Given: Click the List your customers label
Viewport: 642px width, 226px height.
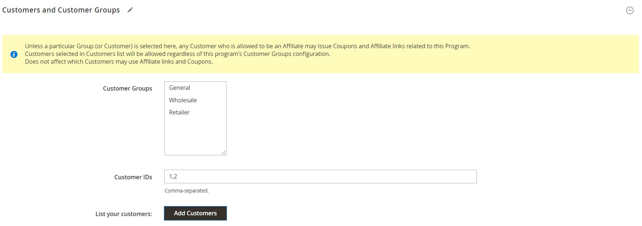Looking at the screenshot, I should click(x=124, y=214).
